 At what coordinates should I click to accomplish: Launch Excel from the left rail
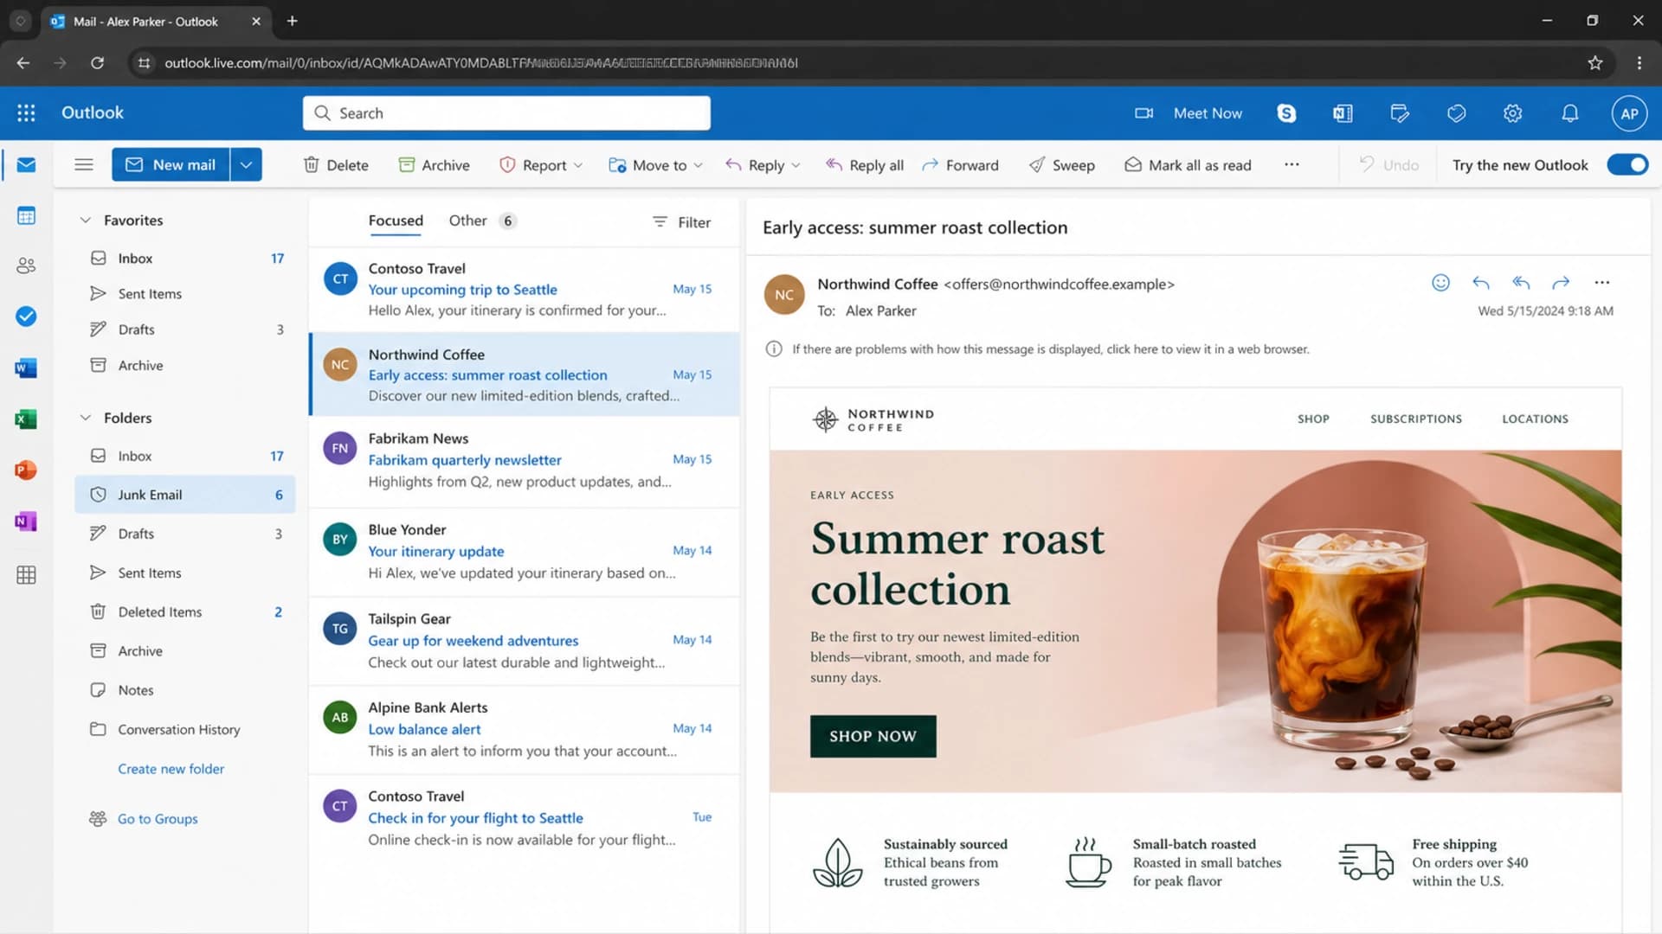pos(26,419)
